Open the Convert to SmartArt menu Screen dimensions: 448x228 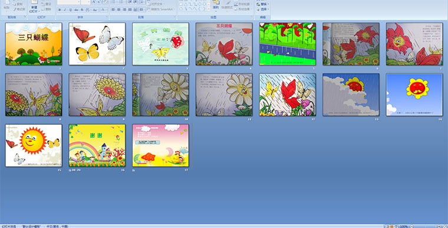pyautogui.click(x=161, y=9)
